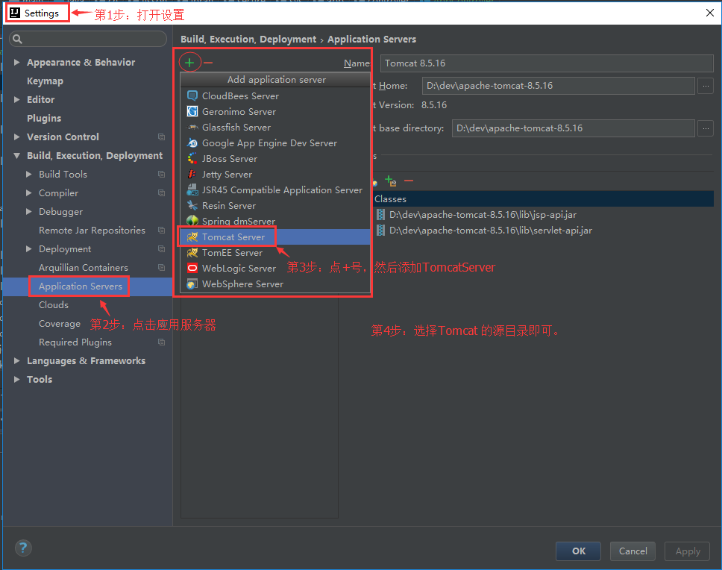Image resolution: width=722 pixels, height=570 pixels.
Task: Expand the Tools section
Action: [x=17, y=380]
